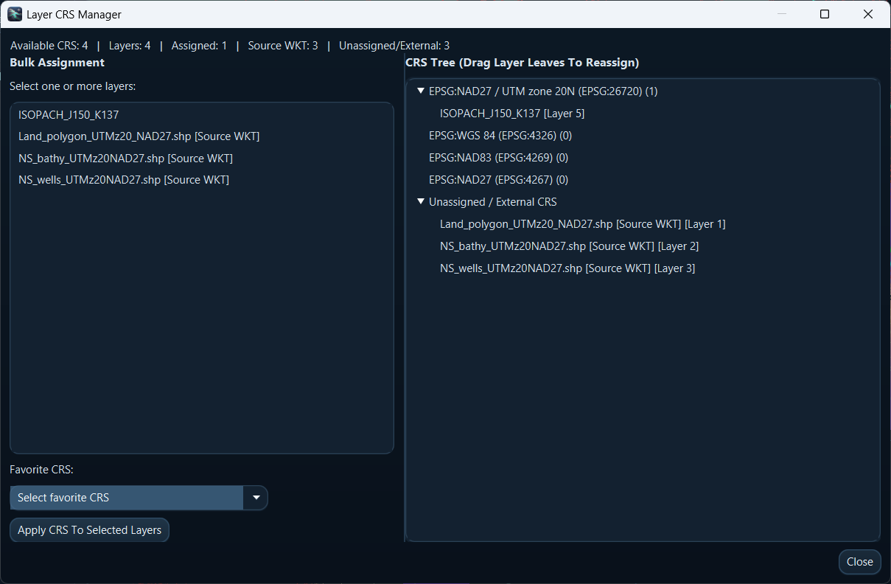Click the Source WKT: 3 status text

click(x=283, y=46)
